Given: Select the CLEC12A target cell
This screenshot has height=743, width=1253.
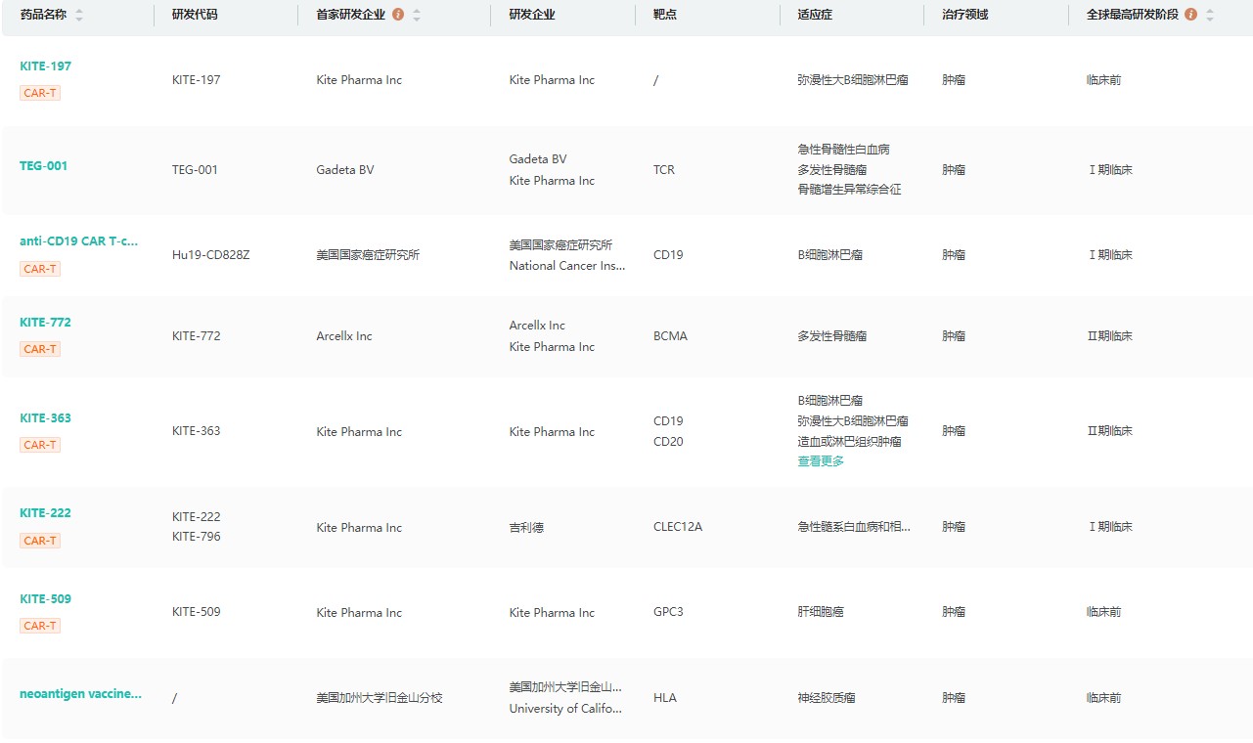Looking at the screenshot, I should point(678,527).
